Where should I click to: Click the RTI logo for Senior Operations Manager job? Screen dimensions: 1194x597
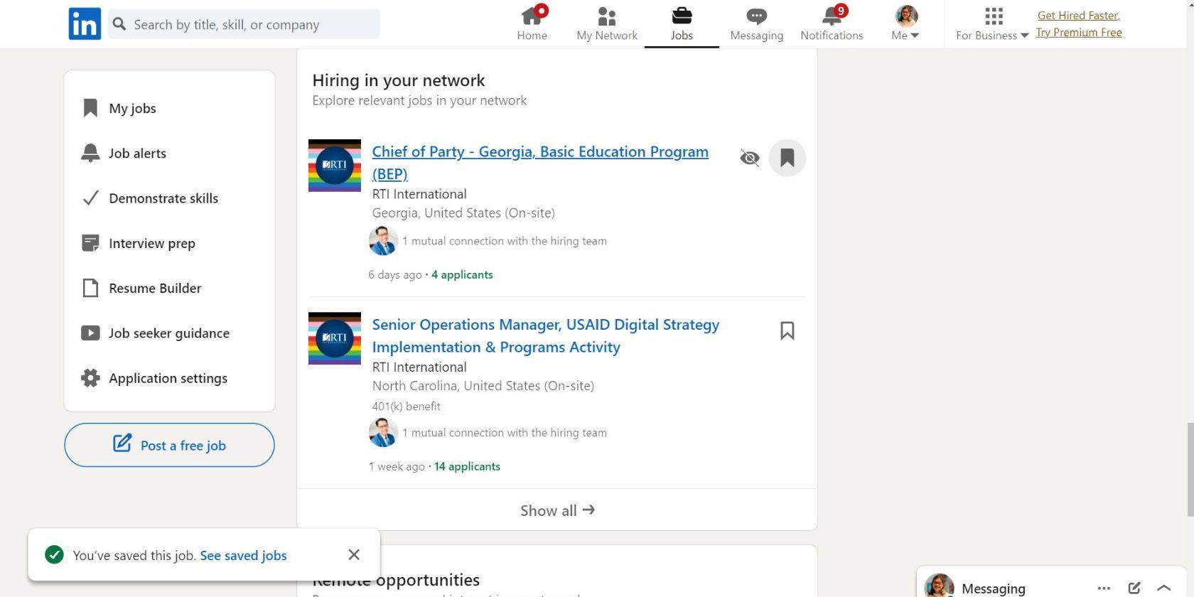pos(335,338)
